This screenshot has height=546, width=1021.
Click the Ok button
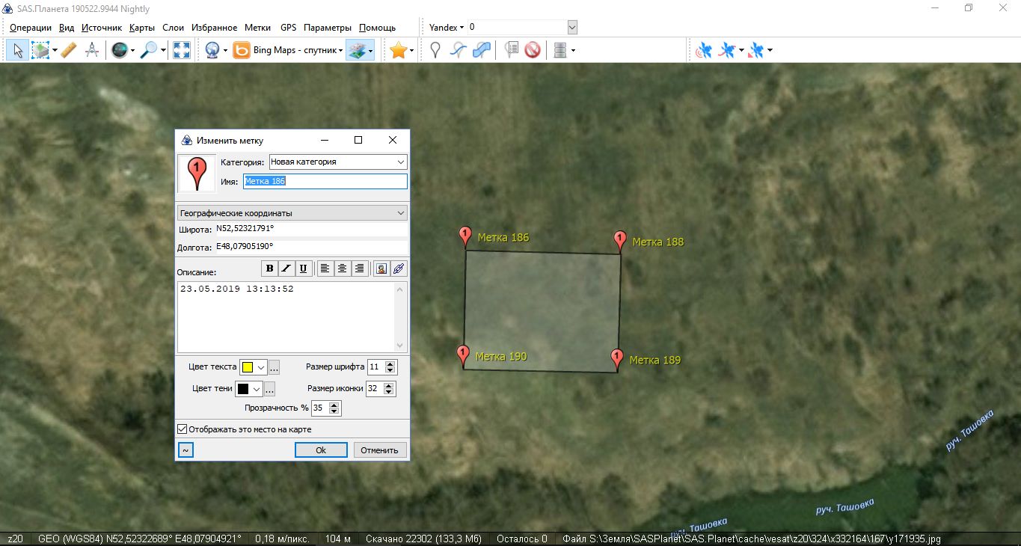pos(321,450)
